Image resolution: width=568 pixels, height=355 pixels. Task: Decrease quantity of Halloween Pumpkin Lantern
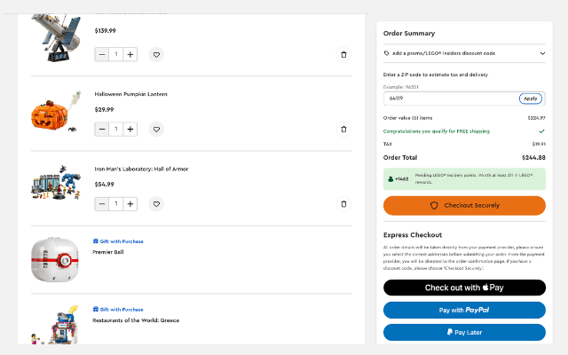click(102, 130)
